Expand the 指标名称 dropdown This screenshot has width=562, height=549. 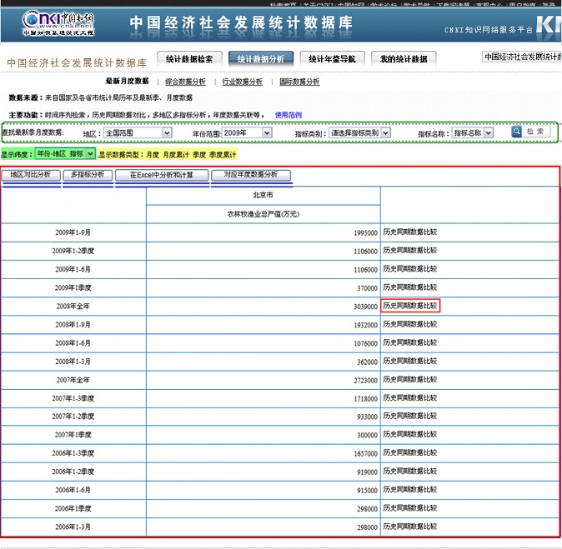pyautogui.click(x=473, y=132)
